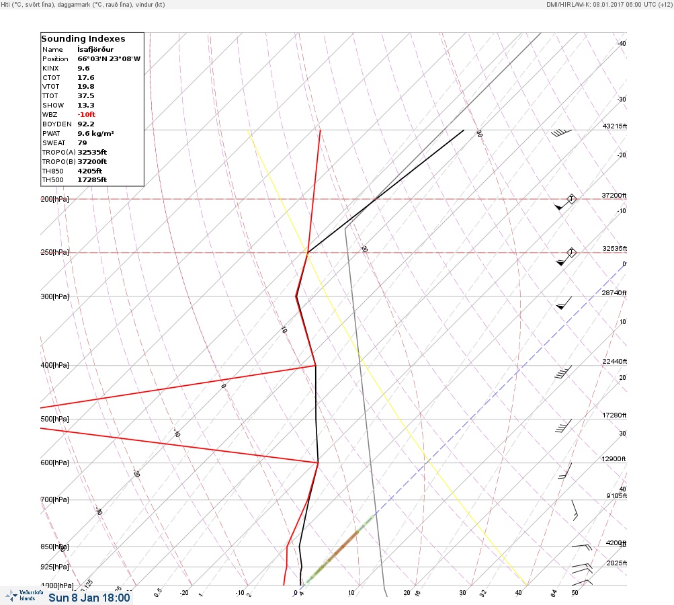Click the 9105ft altitude label

pyautogui.click(x=616, y=496)
